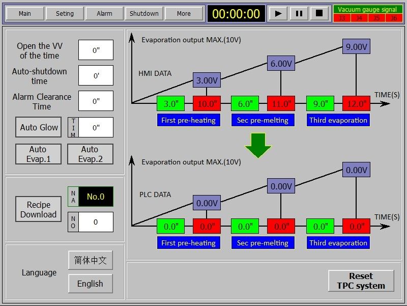Reset the TPC system

pyautogui.click(x=361, y=281)
